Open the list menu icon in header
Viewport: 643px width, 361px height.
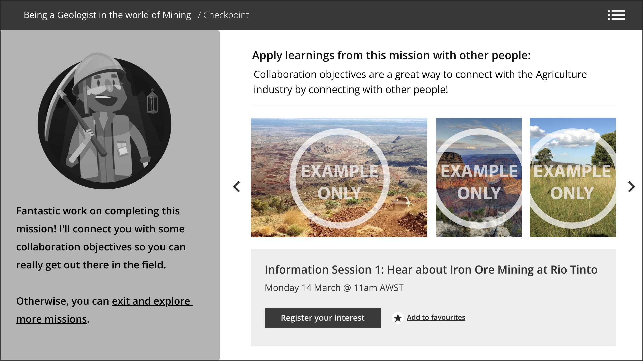click(616, 15)
